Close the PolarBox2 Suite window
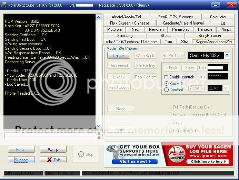Viewport: 239px width, 180px height. click(232, 5)
